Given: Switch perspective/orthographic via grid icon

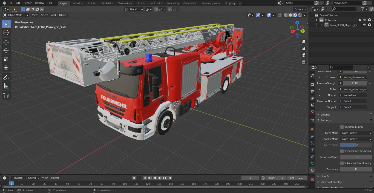Looking at the screenshot, I should 304,62.
